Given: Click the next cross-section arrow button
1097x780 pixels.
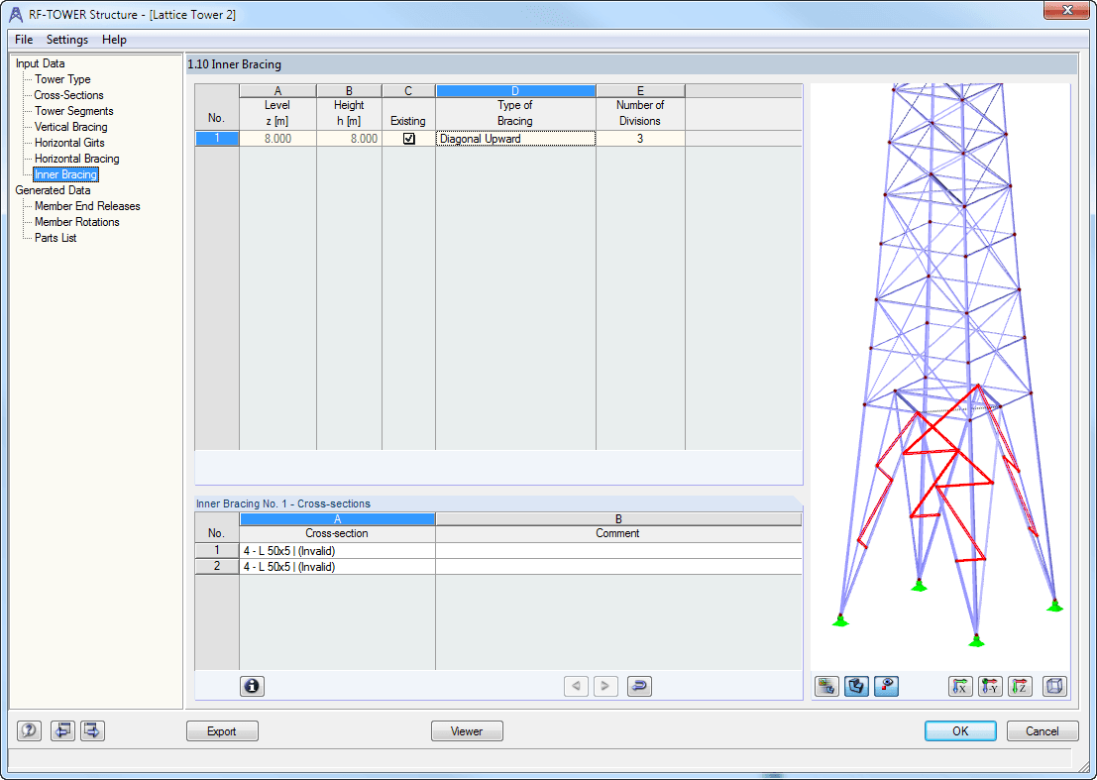Looking at the screenshot, I should (x=605, y=686).
